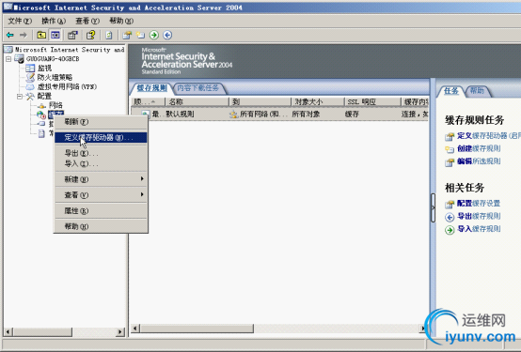Select the 默认规则 row in rules list
The height and width of the screenshot is (352, 521).
click(x=279, y=115)
